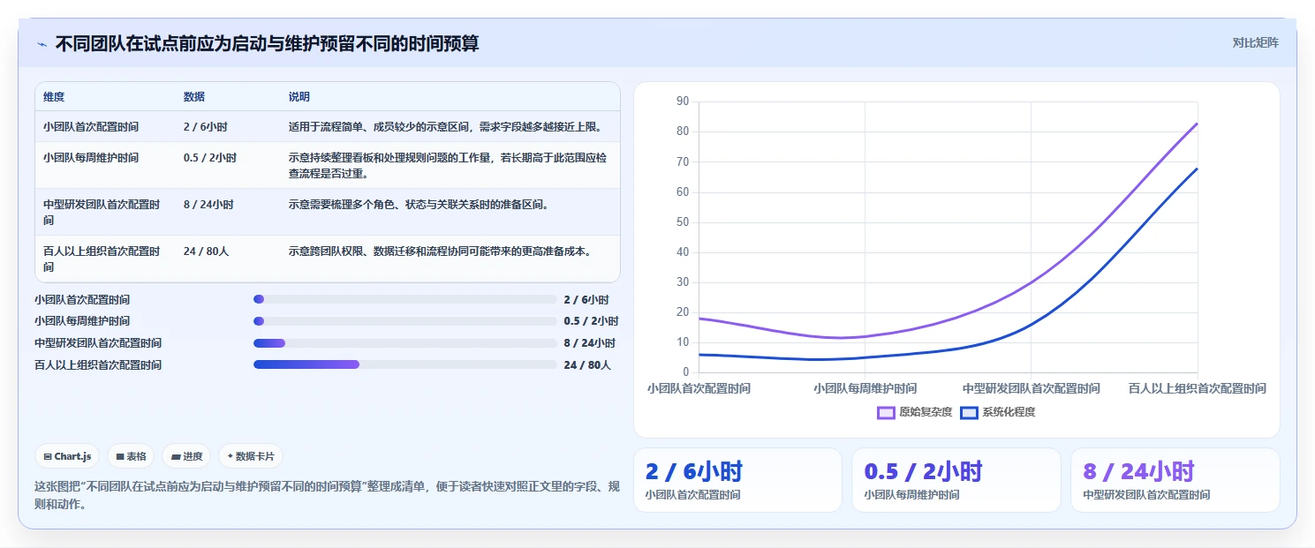Screen dimensions: 1315x548
Task: Click the chart x-axis label 小团队每周维护时间
Action: click(x=865, y=388)
